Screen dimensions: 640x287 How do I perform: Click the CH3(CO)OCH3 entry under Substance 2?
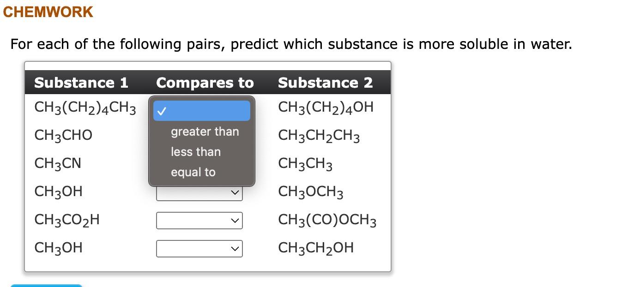tap(328, 220)
